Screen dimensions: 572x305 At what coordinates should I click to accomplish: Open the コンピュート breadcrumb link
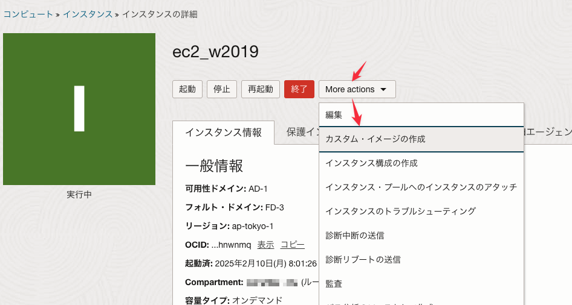coord(28,14)
